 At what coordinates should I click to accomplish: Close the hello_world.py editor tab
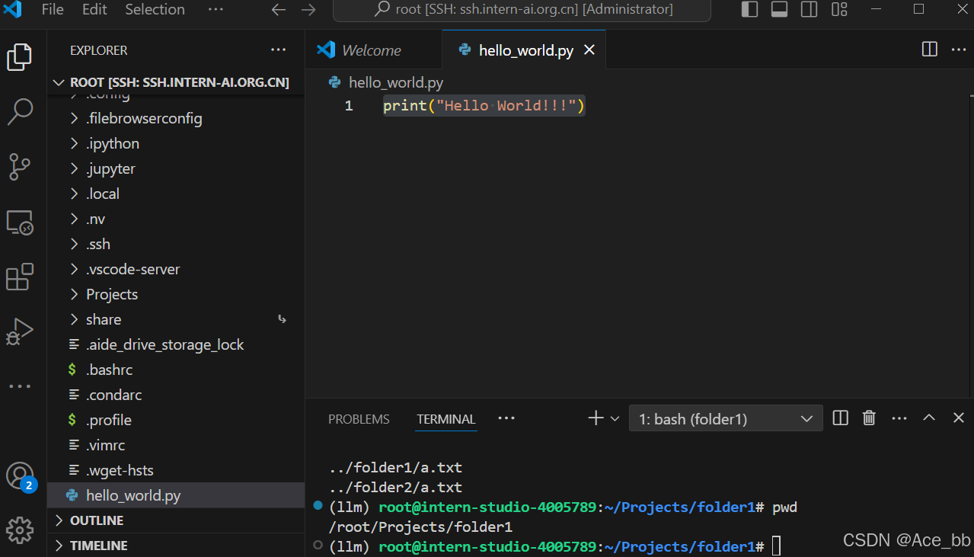(x=589, y=50)
